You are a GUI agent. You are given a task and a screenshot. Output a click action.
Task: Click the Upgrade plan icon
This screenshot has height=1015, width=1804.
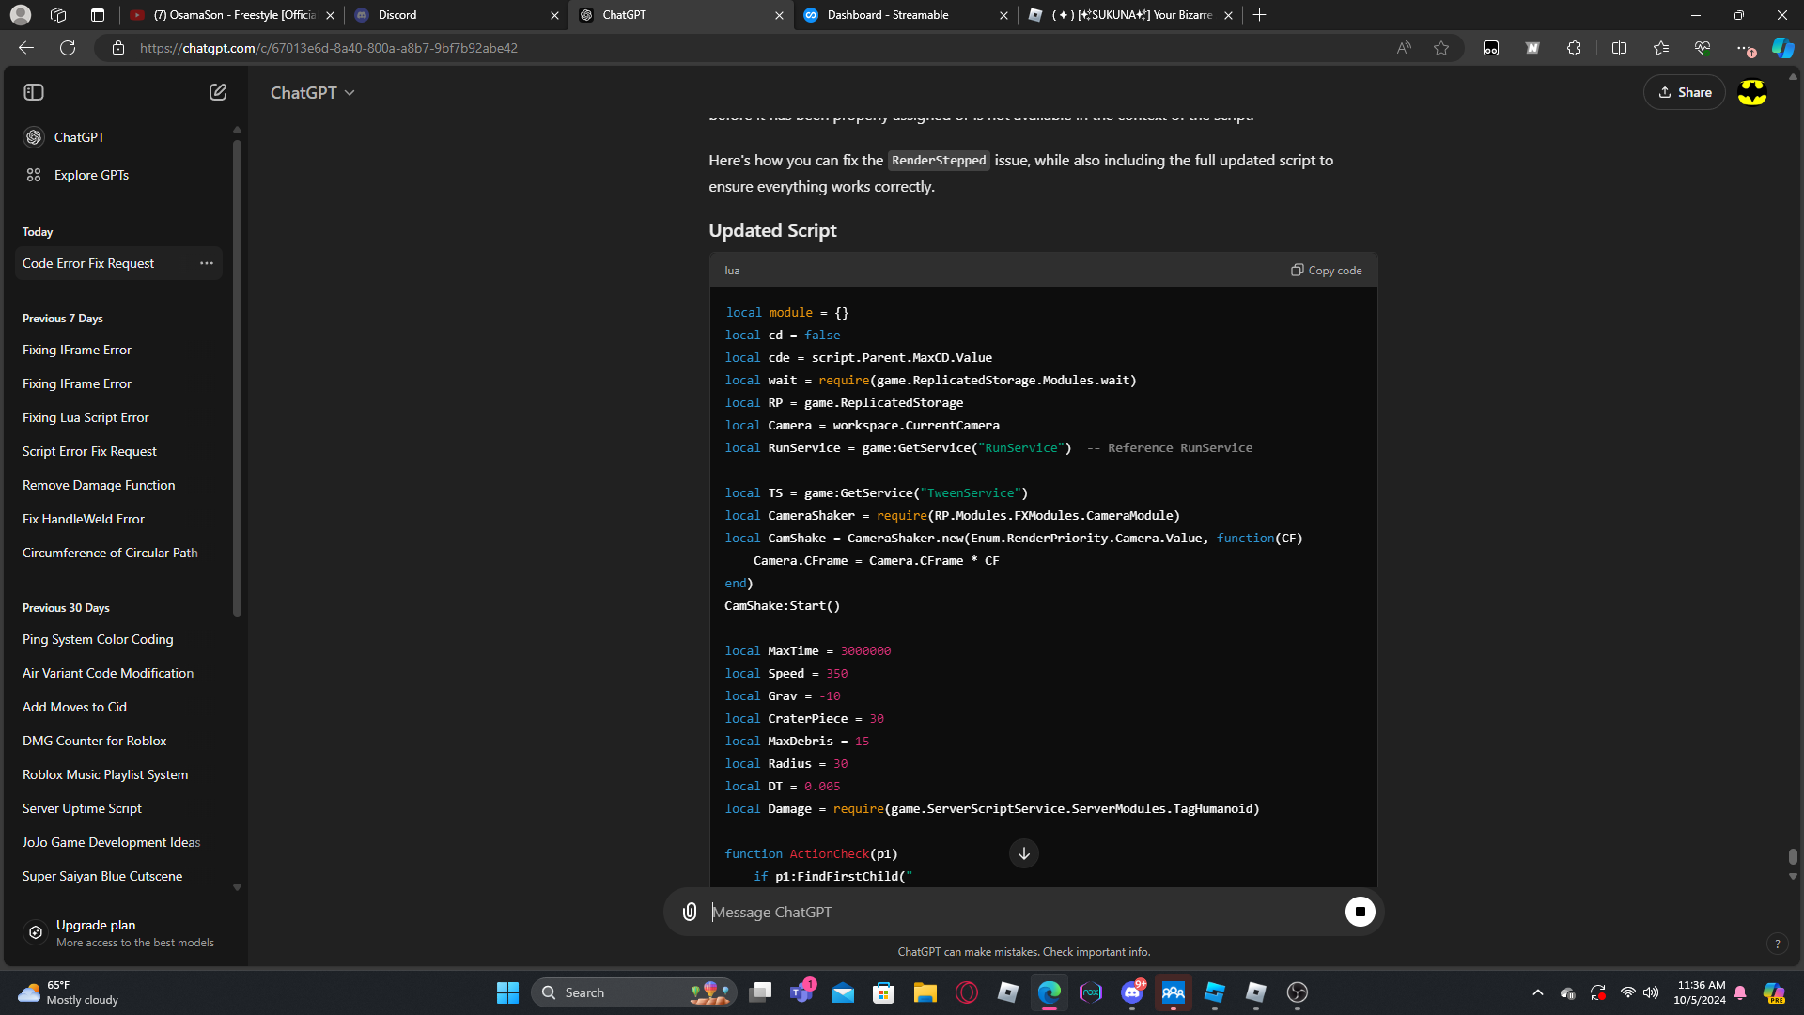(36, 932)
